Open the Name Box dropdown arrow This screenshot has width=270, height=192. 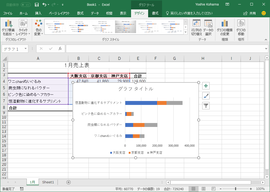click(25, 49)
